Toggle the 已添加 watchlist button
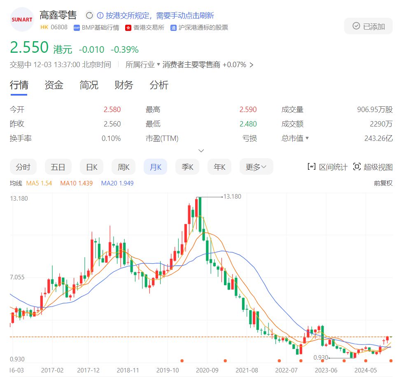 pos(368,26)
